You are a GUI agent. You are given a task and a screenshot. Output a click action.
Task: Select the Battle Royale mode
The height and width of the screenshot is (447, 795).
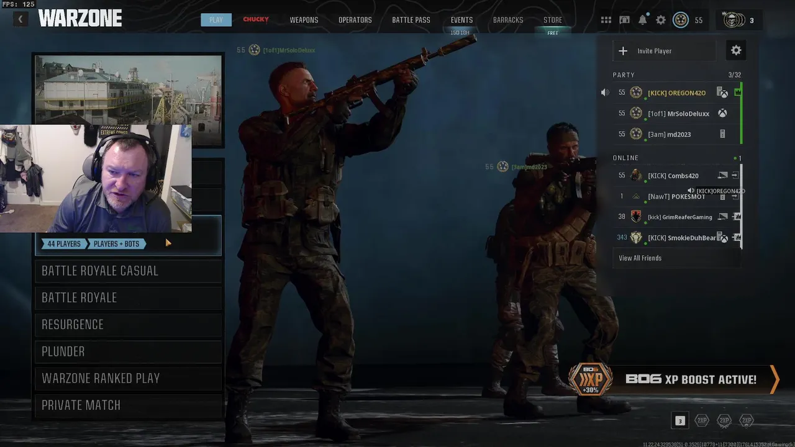129,297
